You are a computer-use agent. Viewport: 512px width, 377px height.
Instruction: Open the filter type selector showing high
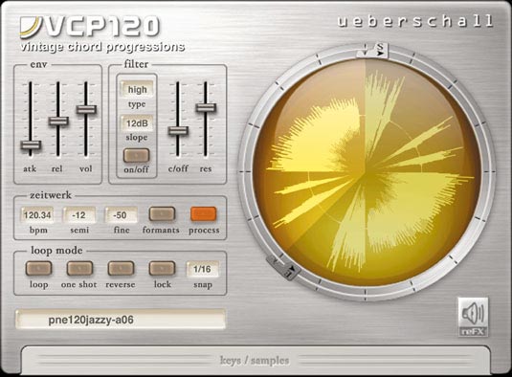(137, 89)
